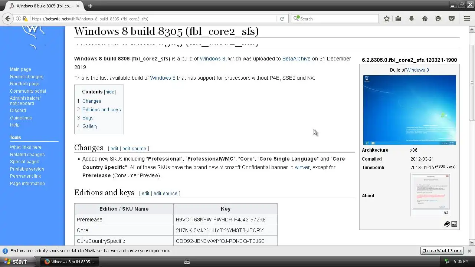Open Administrators' noticeboard link
This screenshot has width=475, height=267.
point(25,101)
